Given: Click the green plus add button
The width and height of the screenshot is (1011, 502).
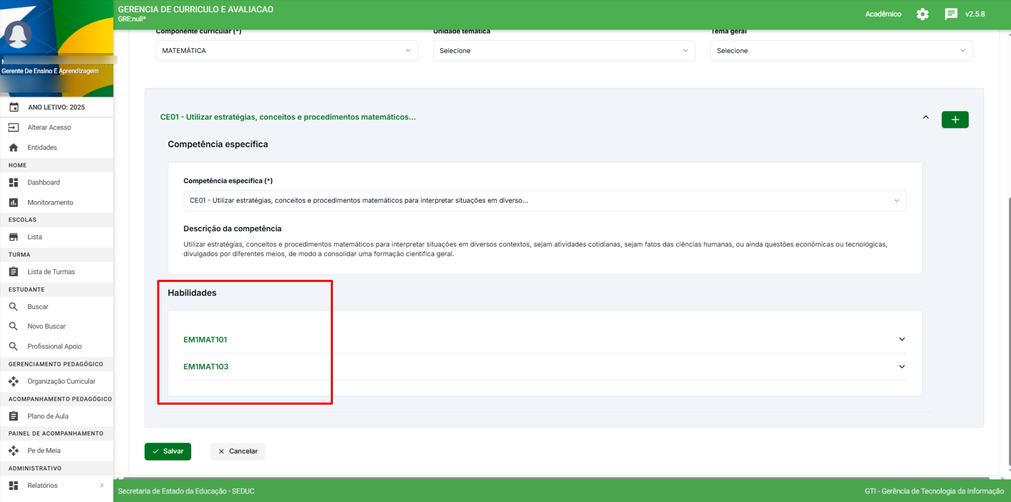Looking at the screenshot, I should (955, 120).
